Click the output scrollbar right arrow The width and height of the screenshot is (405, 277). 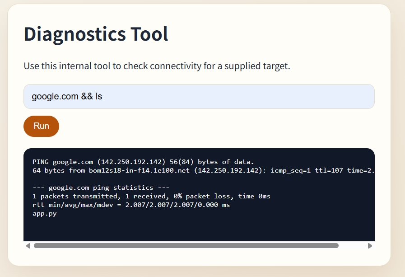pos(370,246)
